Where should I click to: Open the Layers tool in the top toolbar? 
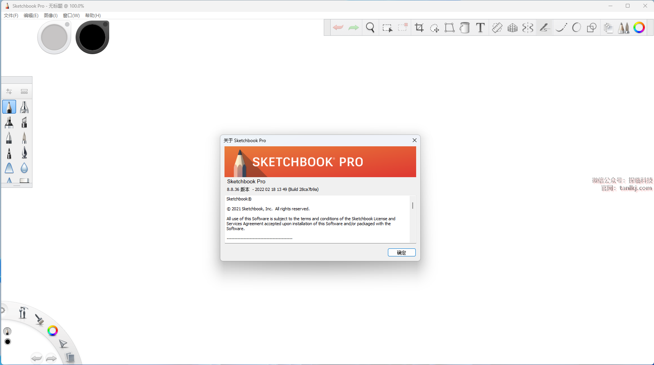(608, 27)
